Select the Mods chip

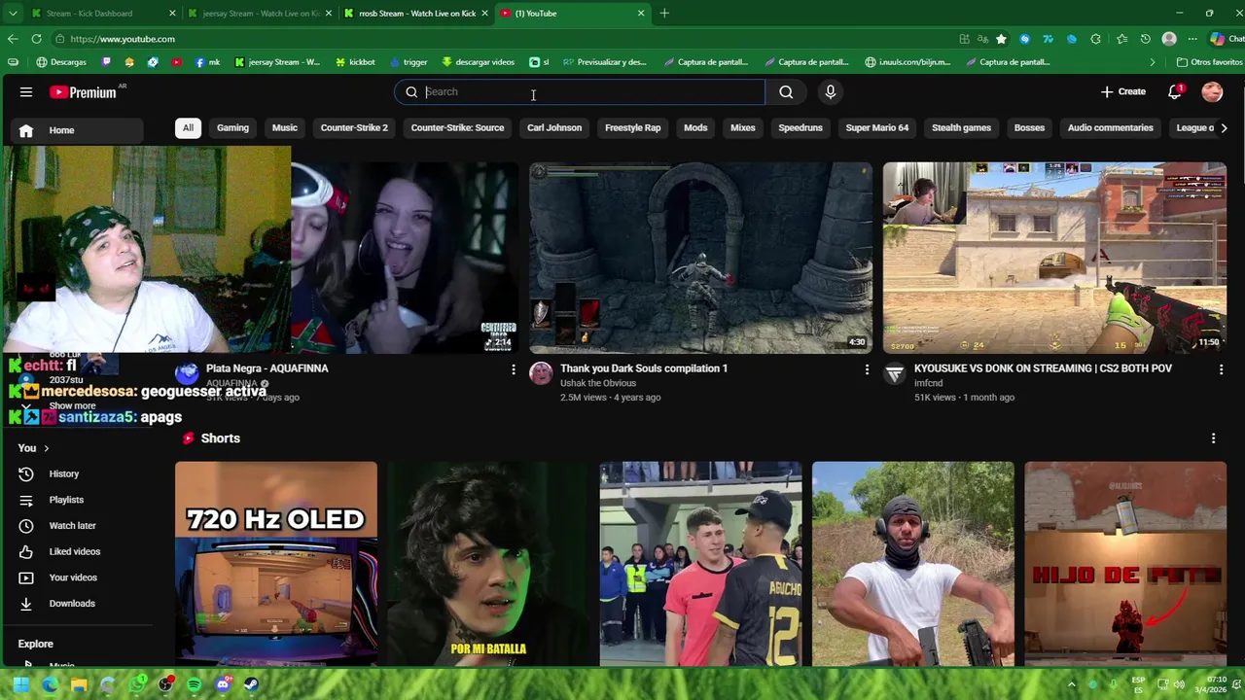pyautogui.click(x=695, y=127)
